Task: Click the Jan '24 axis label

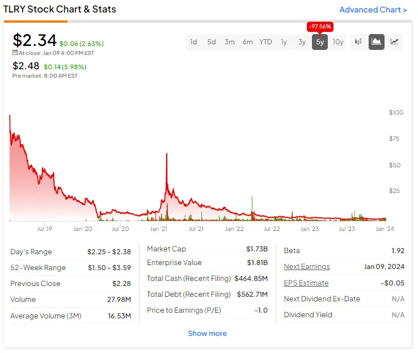Action: pos(385,229)
